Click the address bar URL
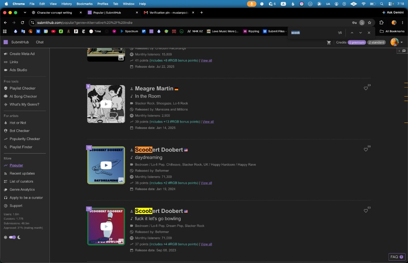 (x=84, y=23)
